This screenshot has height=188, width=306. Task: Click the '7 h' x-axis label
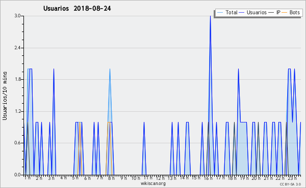(99, 178)
